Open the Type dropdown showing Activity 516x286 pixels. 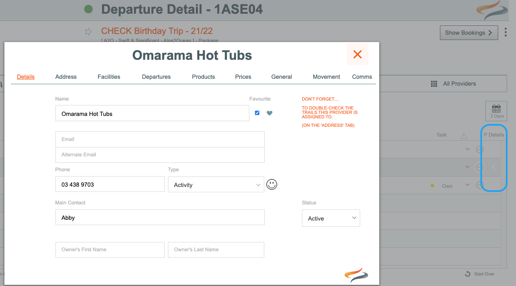point(216,185)
